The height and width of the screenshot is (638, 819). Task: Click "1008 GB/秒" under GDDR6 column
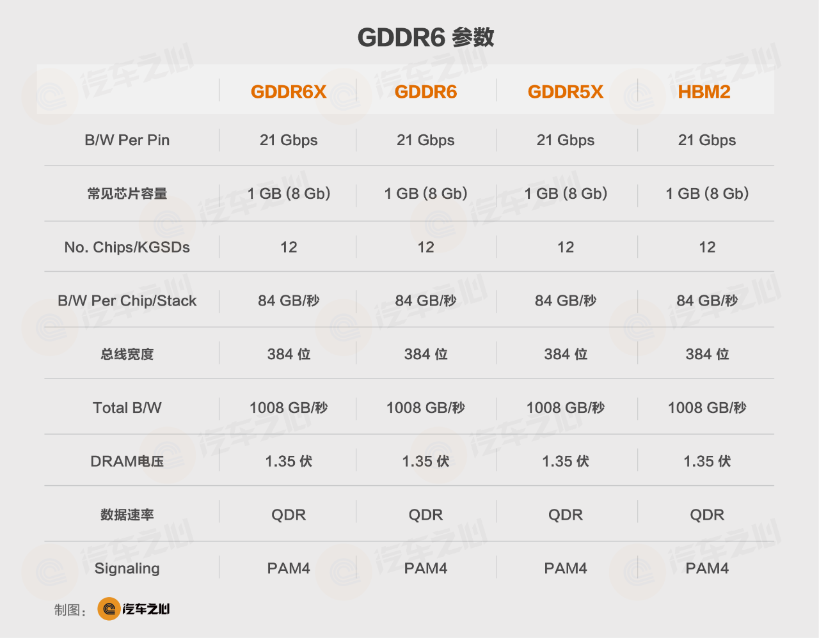point(425,408)
